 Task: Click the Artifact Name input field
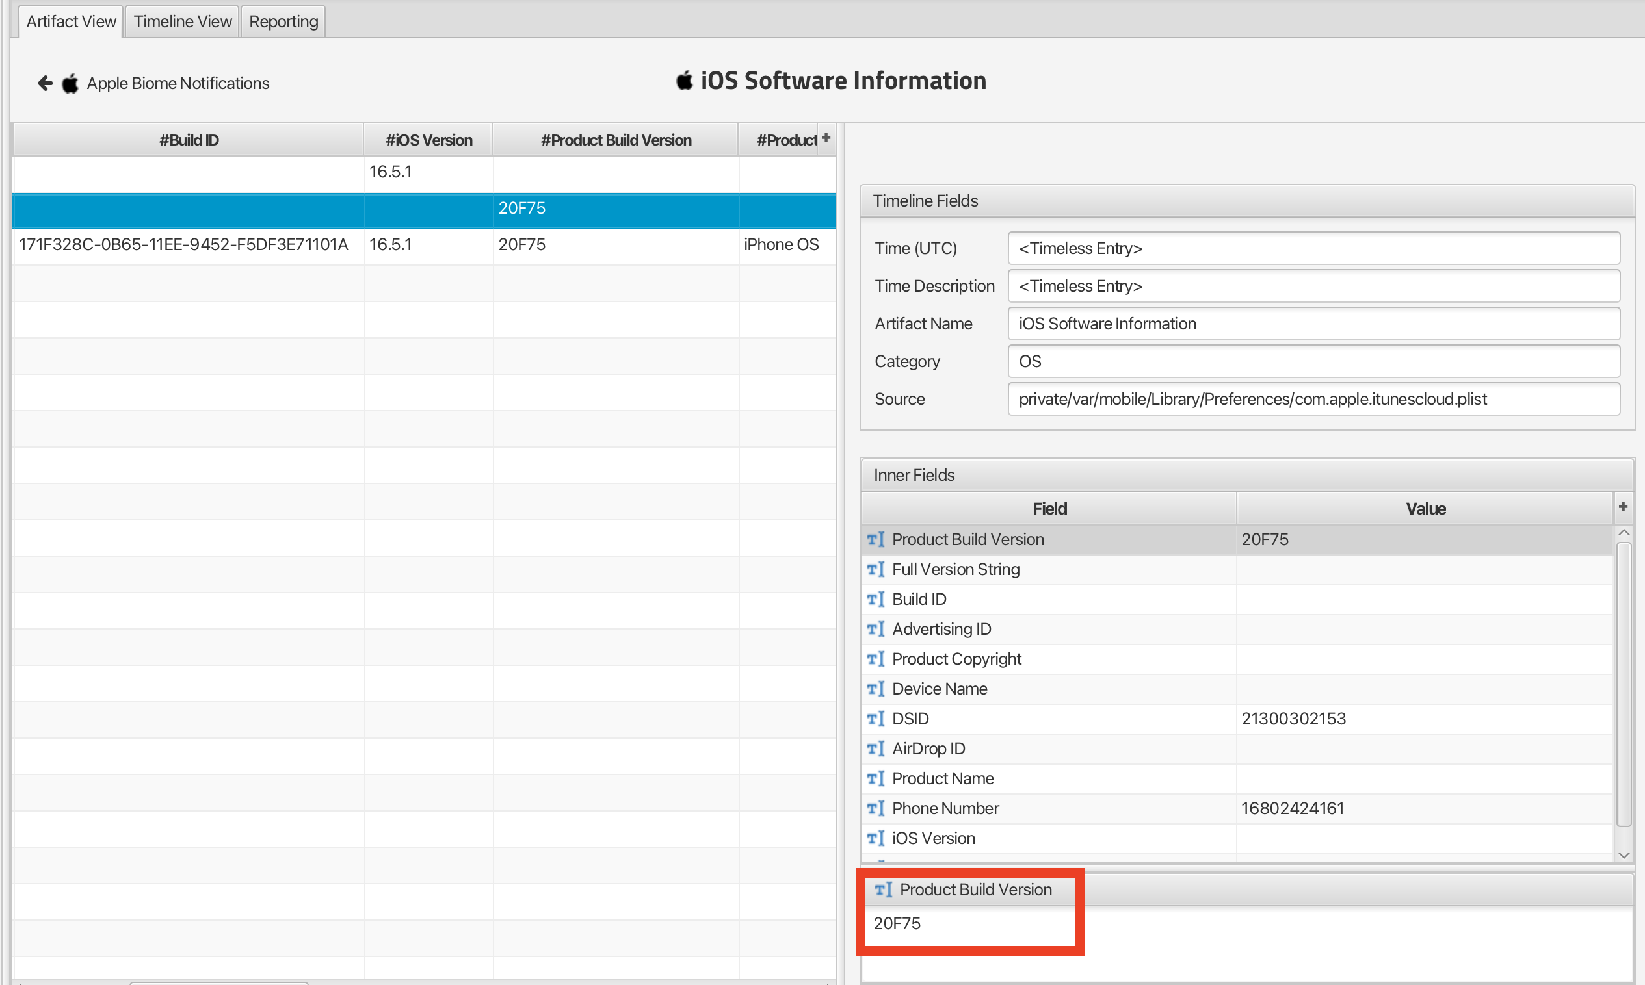(x=1313, y=324)
